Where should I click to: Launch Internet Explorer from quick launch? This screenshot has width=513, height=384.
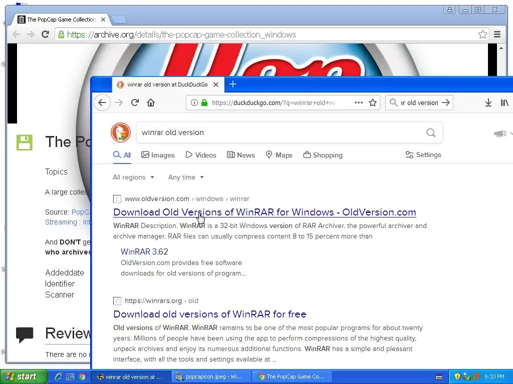59,376
